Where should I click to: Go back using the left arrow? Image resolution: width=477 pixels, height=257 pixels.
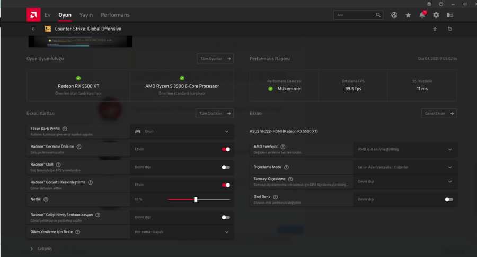[x=33, y=29]
